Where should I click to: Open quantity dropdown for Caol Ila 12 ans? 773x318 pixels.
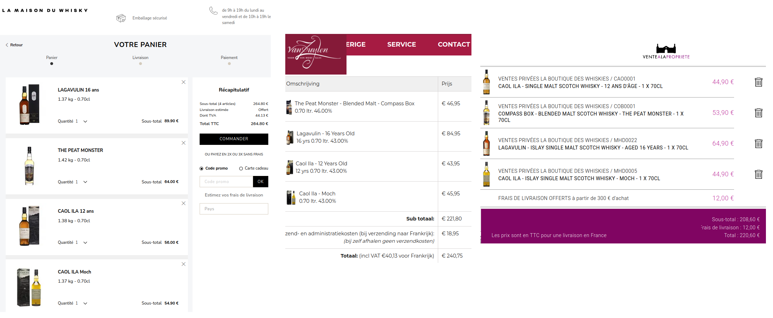[85, 242]
